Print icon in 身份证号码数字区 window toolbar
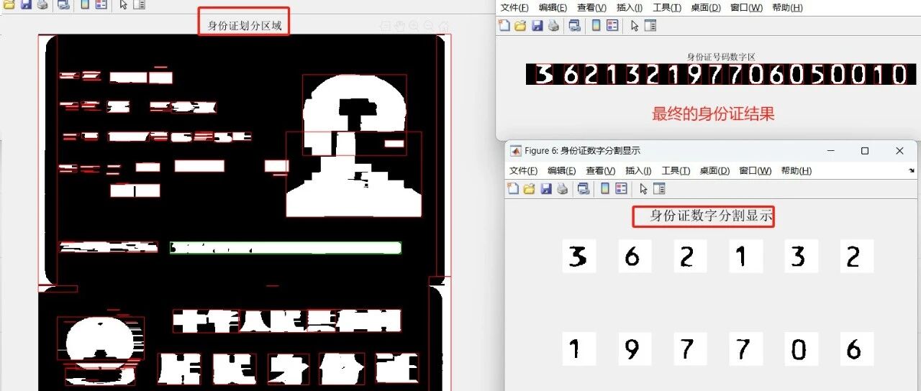The width and height of the screenshot is (921, 391). click(553, 26)
